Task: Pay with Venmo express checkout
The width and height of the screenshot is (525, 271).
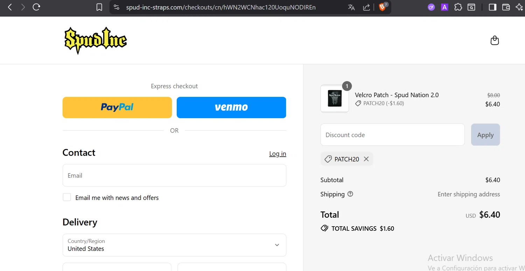Action: coord(231,107)
